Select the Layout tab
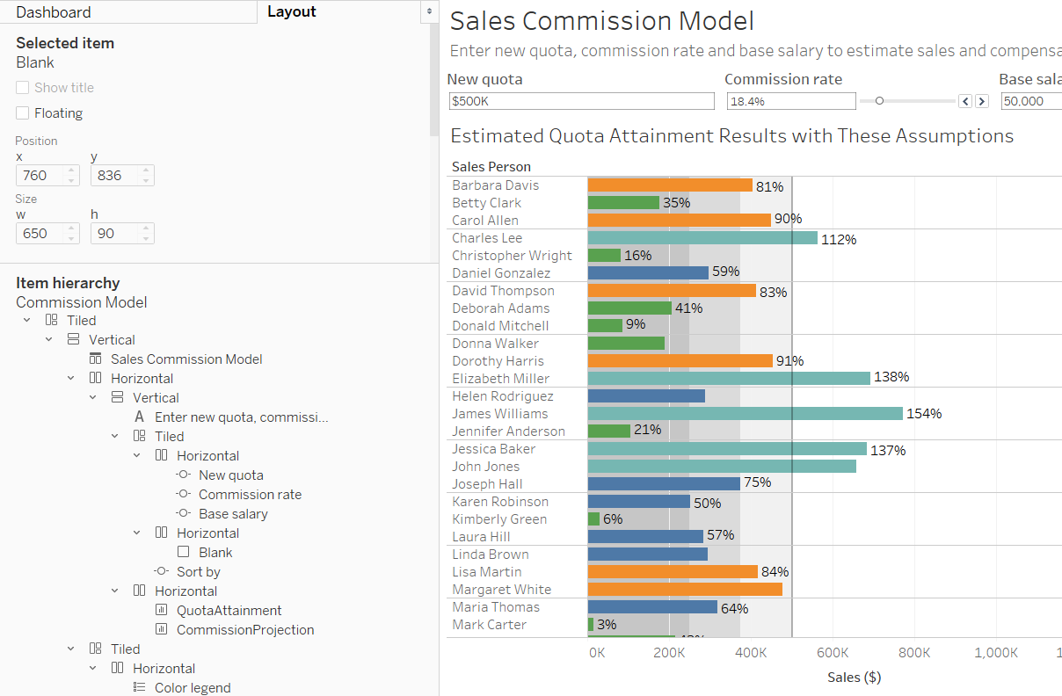Viewport: 1062px width, 696px height. pyautogui.click(x=290, y=11)
